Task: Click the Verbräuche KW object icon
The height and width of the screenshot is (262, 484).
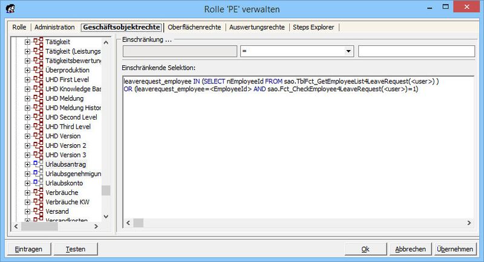Action: pos(38,202)
